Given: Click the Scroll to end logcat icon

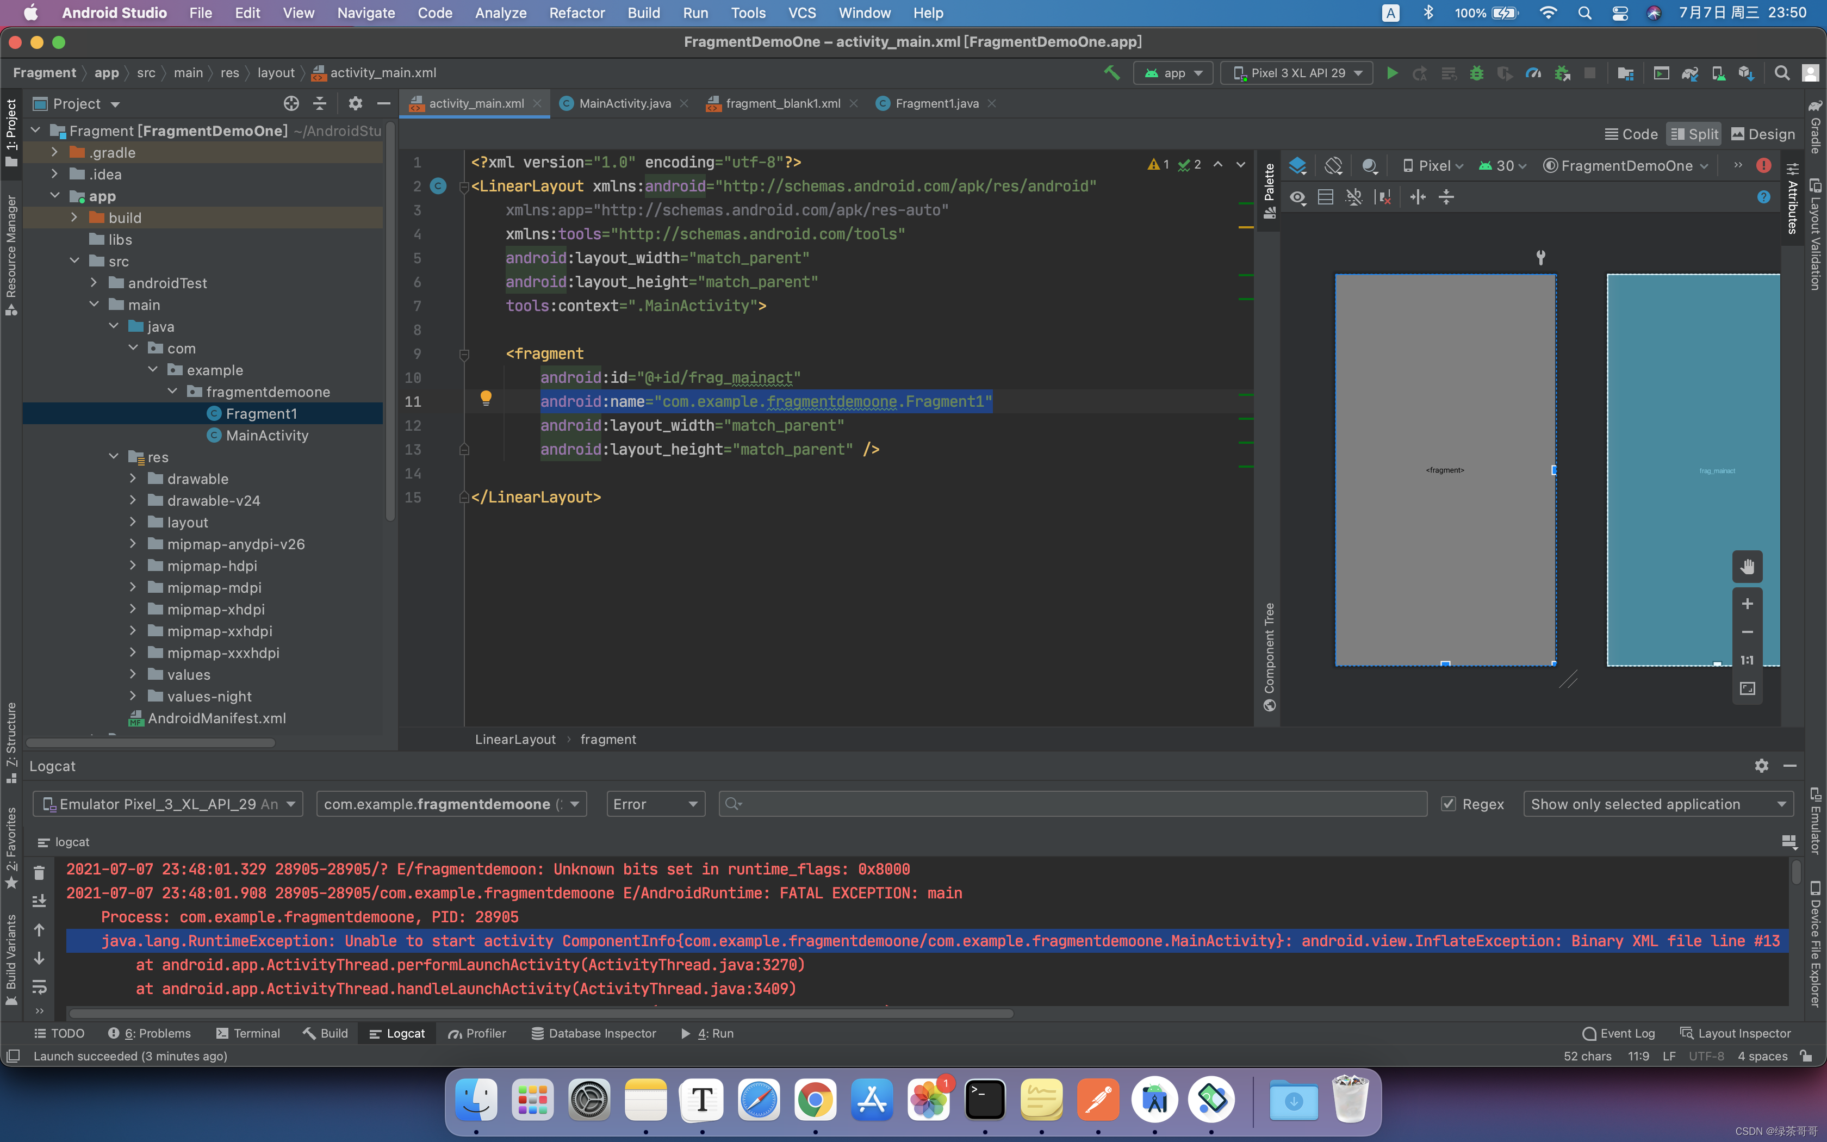Looking at the screenshot, I should tap(39, 901).
